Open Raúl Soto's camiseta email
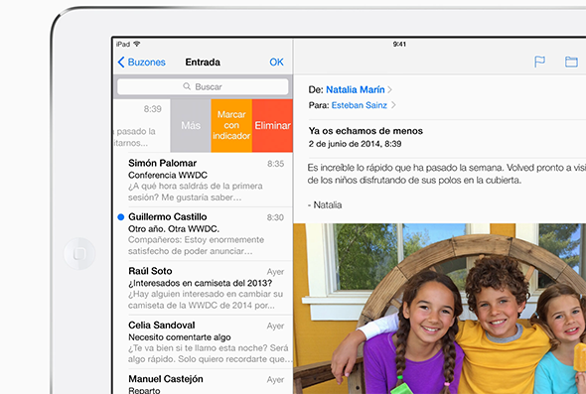 pyautogui.click(x=203, y=288)
